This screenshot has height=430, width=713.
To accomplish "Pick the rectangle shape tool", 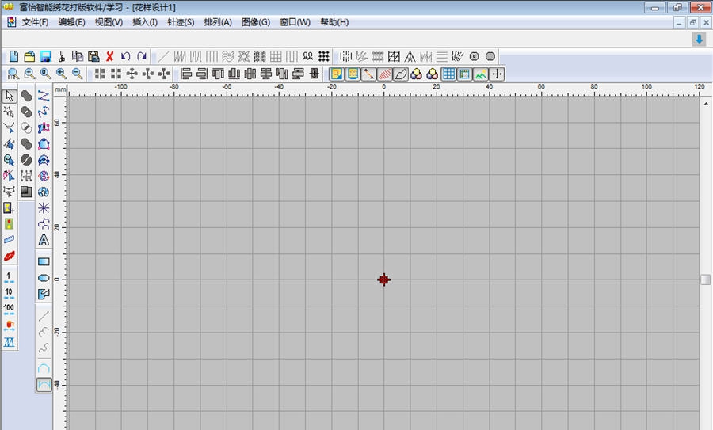I will (44, 261).
